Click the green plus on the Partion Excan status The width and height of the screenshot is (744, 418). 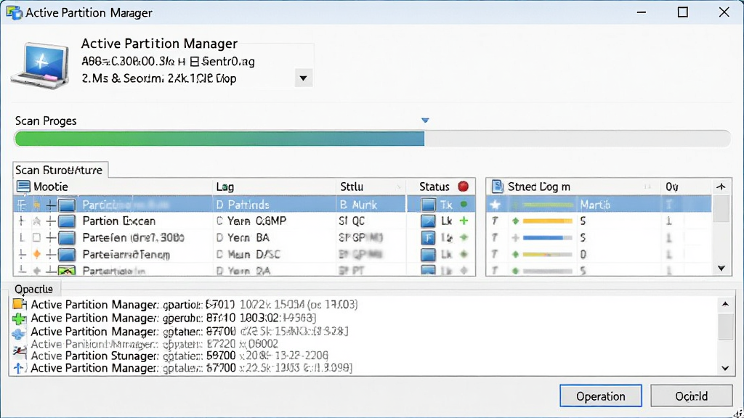click(464, 221)
